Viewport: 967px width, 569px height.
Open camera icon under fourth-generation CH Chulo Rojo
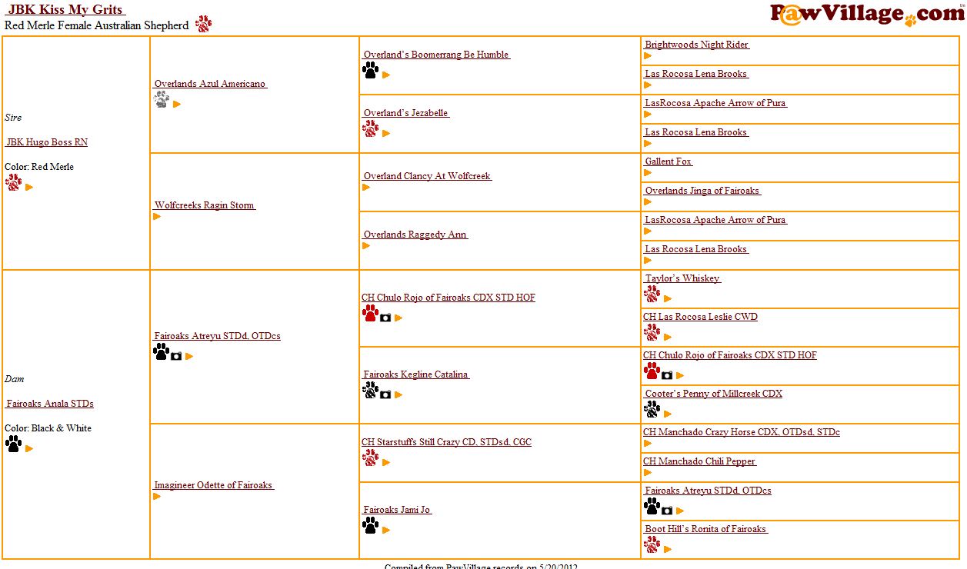coord(667,375)
